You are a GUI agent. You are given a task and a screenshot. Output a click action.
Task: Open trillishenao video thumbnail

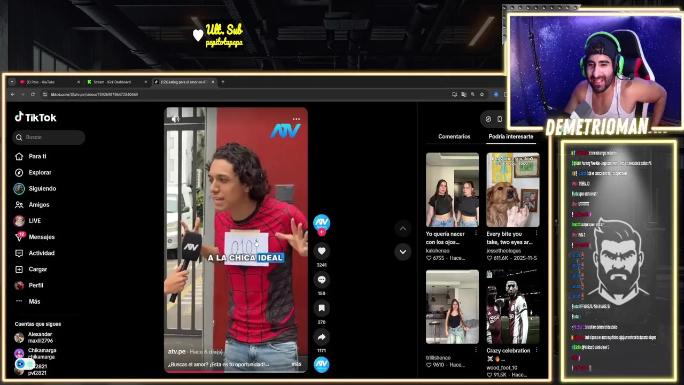[452, 306]
